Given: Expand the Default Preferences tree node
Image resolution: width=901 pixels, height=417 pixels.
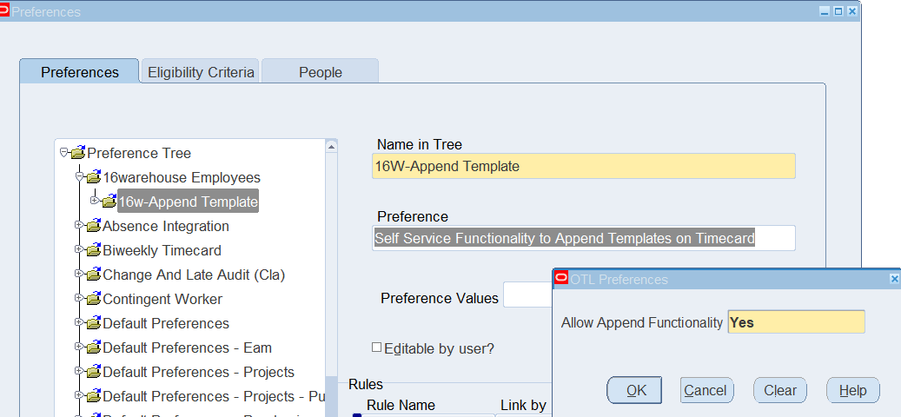Looking at the screenshot, I should (x=79, y=323).
